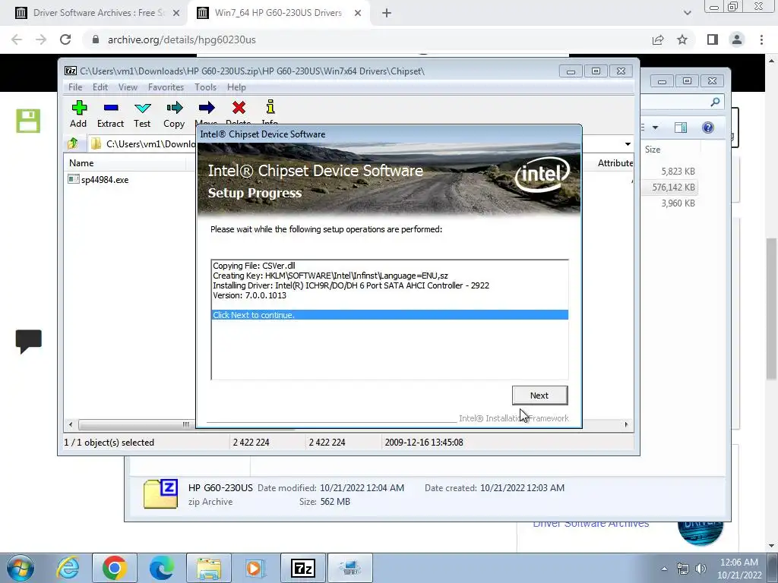Screen dimensions: 778x583
Task: Click the Chrome forward arrow
Action: tap(41, 39)
